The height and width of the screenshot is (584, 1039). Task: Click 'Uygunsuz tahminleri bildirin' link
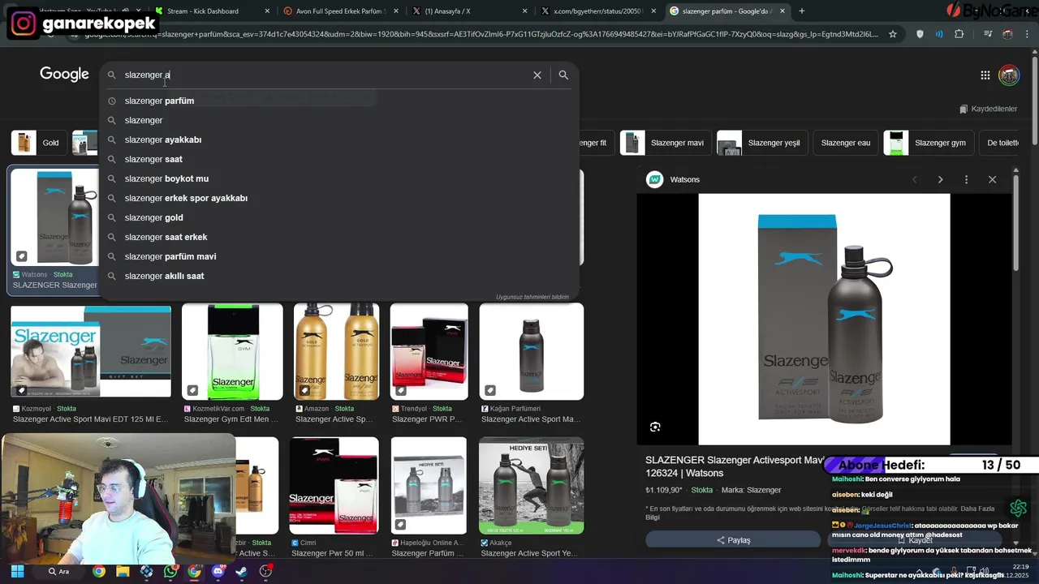click(x=532, y=297)
